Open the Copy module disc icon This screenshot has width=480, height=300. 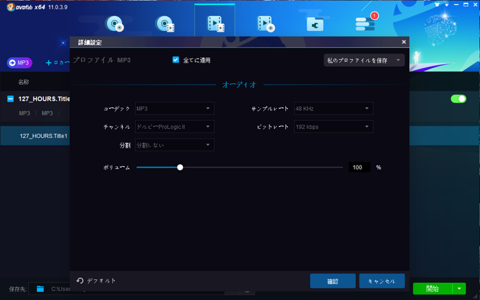click(115, 23)
